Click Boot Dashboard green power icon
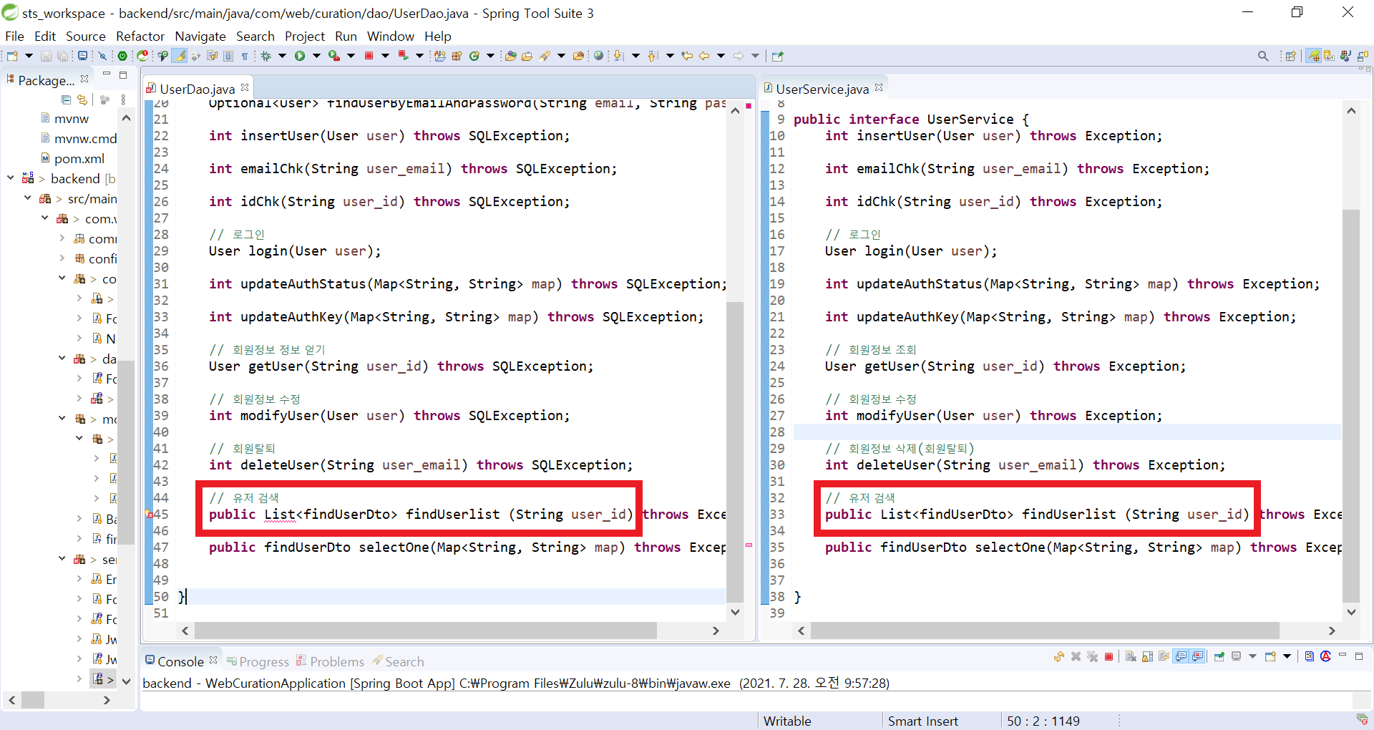The width and height of the screenshot is (1374, 730). (122, 56)
